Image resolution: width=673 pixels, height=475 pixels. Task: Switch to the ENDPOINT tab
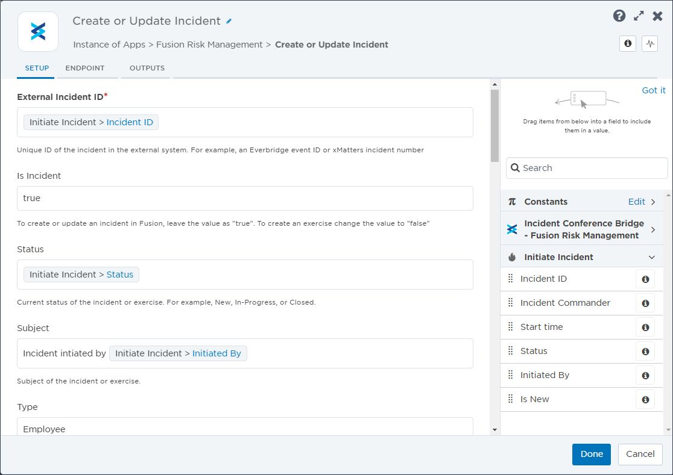pyautogui.click(x=85, y=68)
